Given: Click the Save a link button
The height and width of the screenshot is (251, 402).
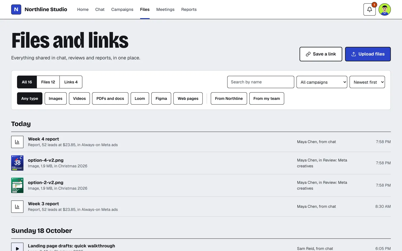Looking at the screenshot, I should tap(321, 54).
